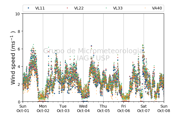Click the 'Sun Oct-08' x-axis label
Image resolution: width=182 pixels, height=114 pixels.
coord(164,108)
